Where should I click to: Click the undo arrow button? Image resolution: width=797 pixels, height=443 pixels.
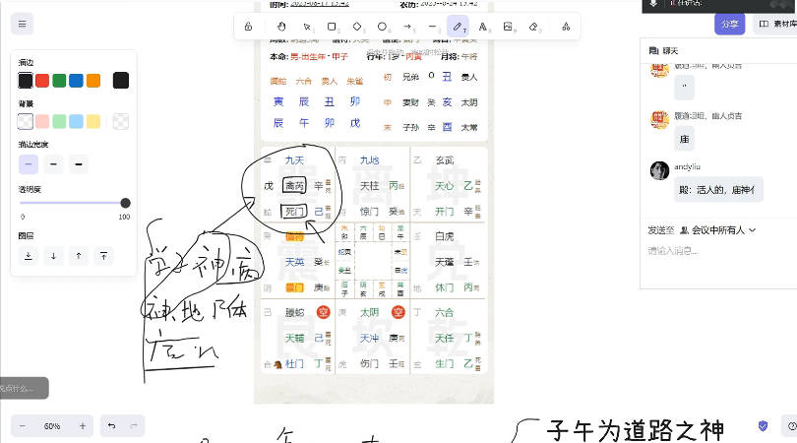111,426
